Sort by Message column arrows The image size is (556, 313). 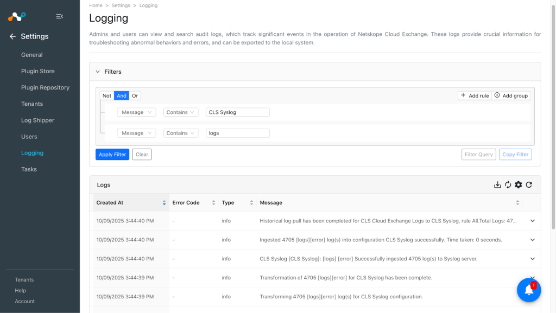point(517,203)
